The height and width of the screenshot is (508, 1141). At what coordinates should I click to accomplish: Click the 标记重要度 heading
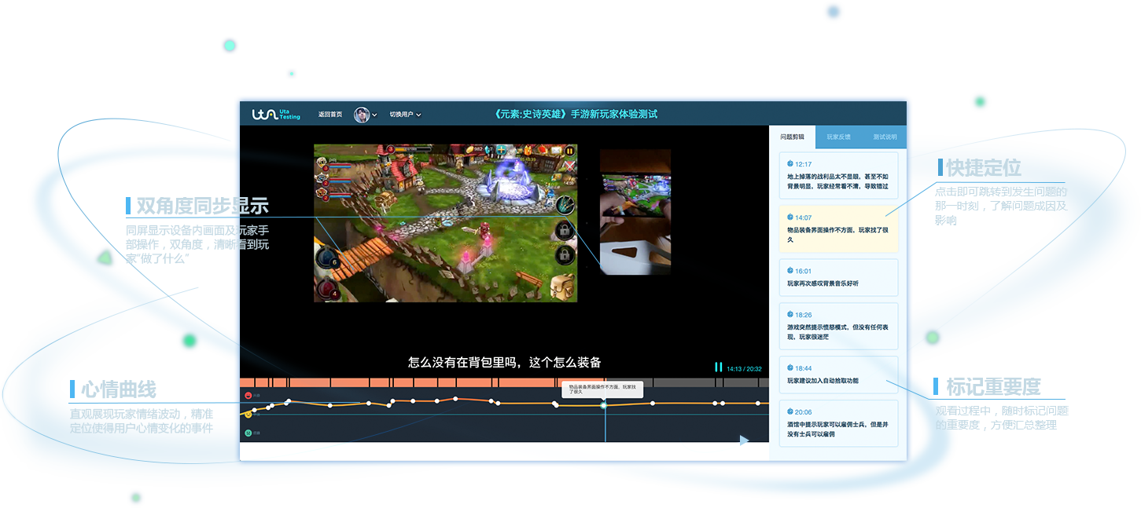[x=992, y=386]
